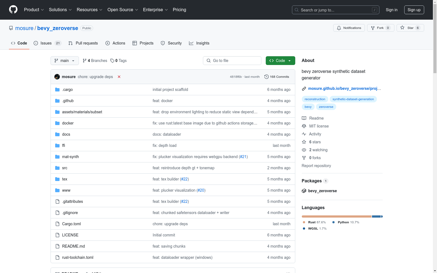The width and height of the screenshot is (437, 273).
Task: Click the package icon beside bevy_zeroverse
Action: click(x=304, y=191)
